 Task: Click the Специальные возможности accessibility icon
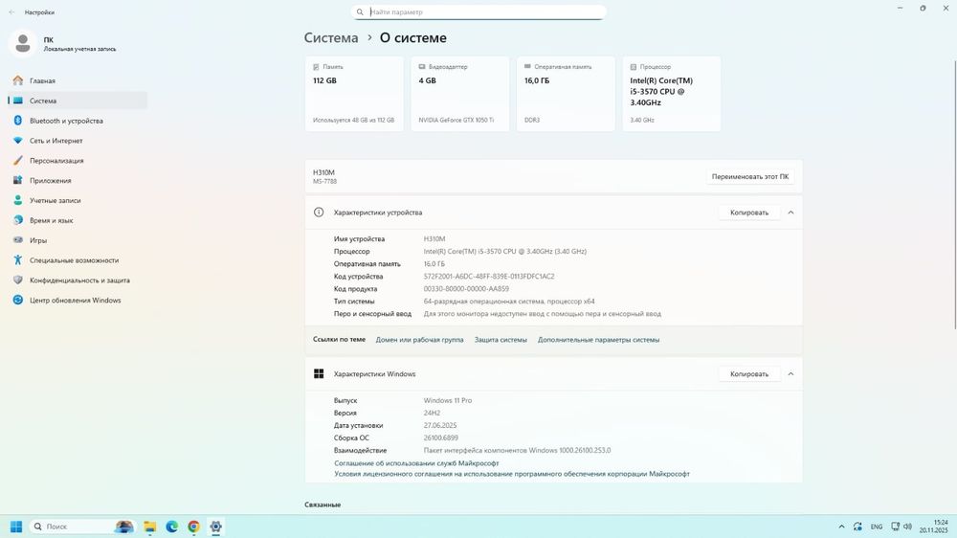tap(17, 260)
